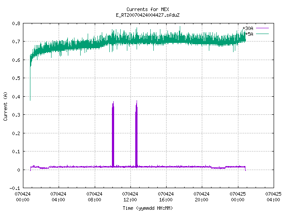Viewport: 282px width, 212px height.
Task: Click the 0.5 y-axis tick label
Action: pos(16,78)
